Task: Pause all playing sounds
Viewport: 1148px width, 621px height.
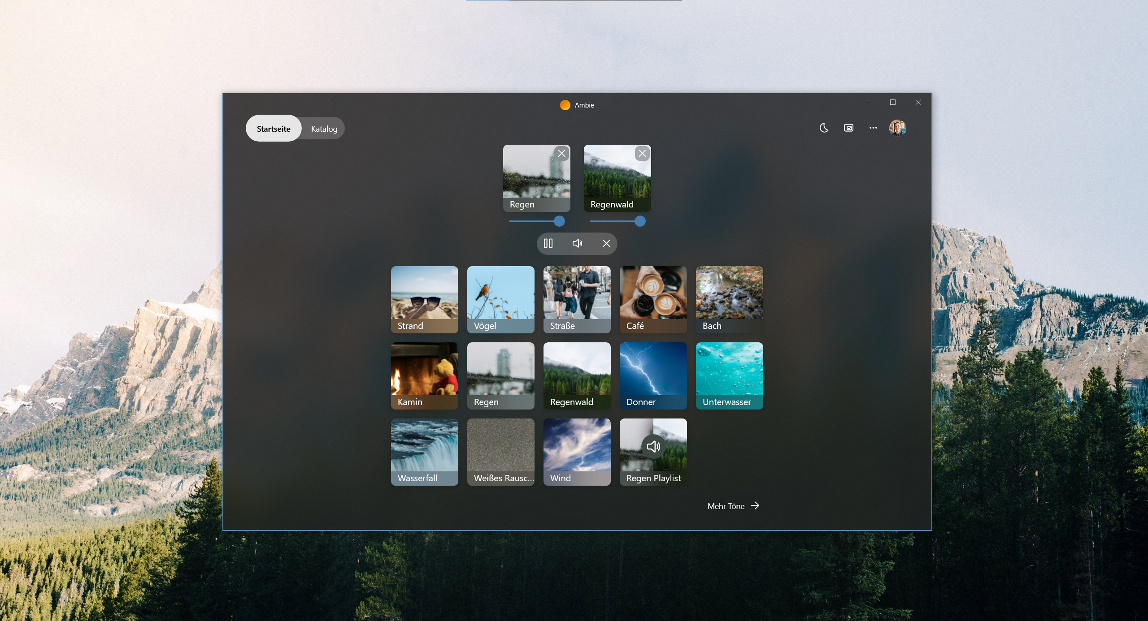Action: (x=548, y=243)
